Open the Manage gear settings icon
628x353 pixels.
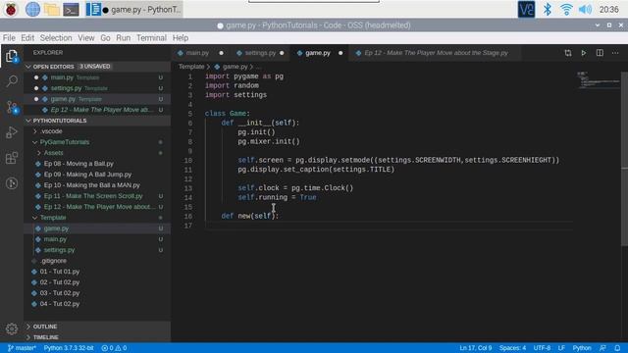click(x=12, y=328)
